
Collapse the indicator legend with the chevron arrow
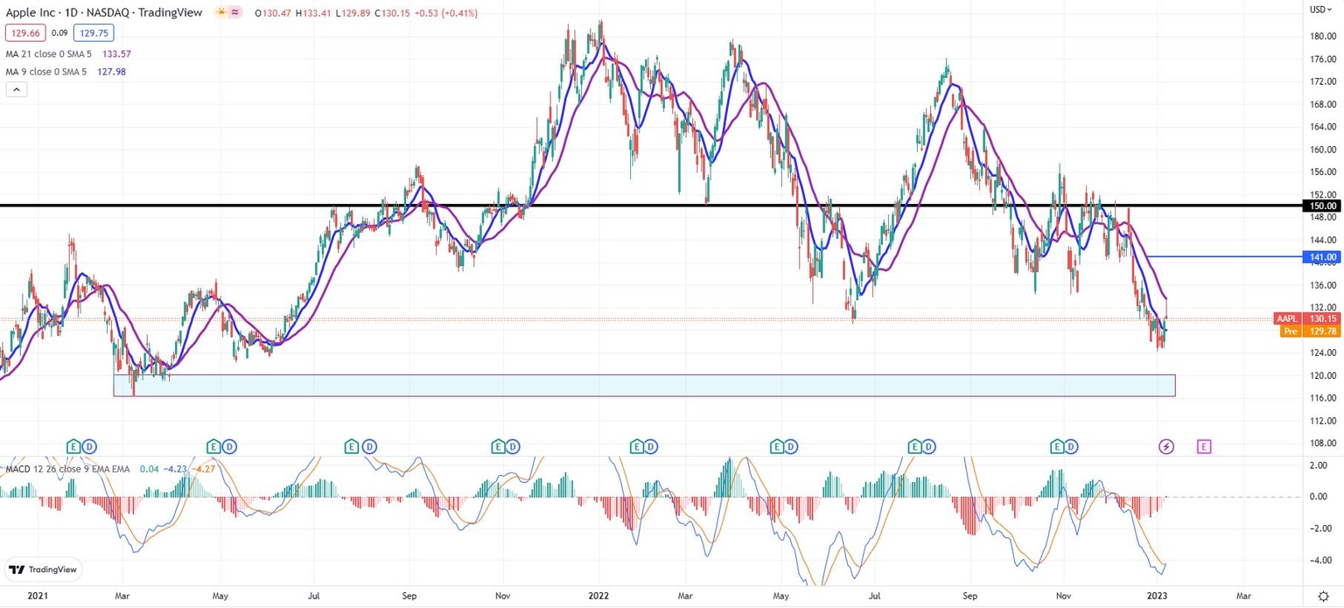coord(16,88)
